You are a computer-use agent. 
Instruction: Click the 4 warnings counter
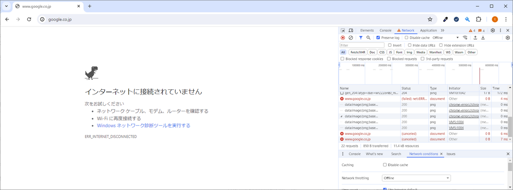coord(472,30)
